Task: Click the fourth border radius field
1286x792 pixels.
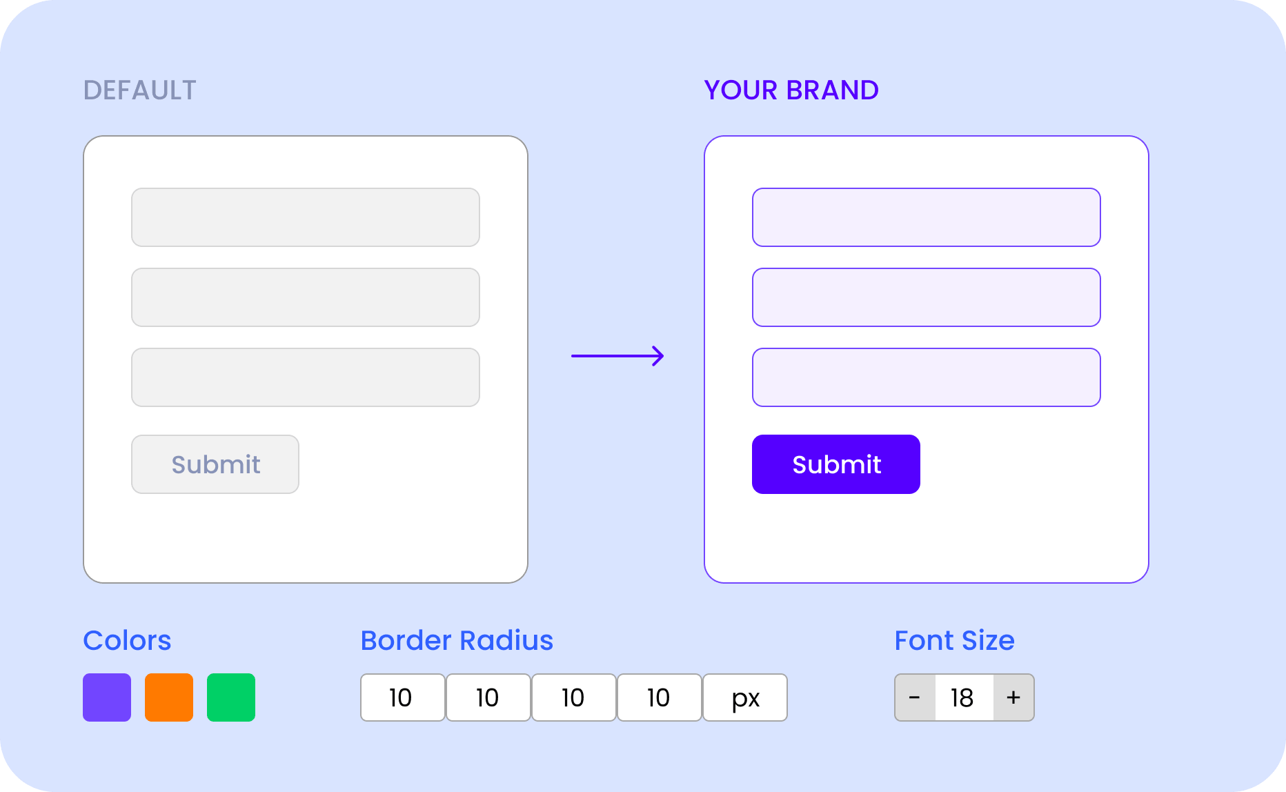Action: (660, 697)
